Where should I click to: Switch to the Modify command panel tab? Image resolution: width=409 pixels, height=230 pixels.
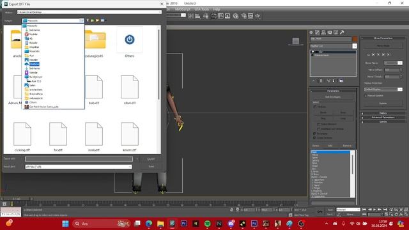click(318, 33)
